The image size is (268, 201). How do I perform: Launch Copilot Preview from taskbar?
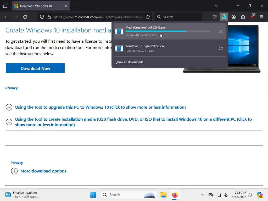click(x=260, y=195)
